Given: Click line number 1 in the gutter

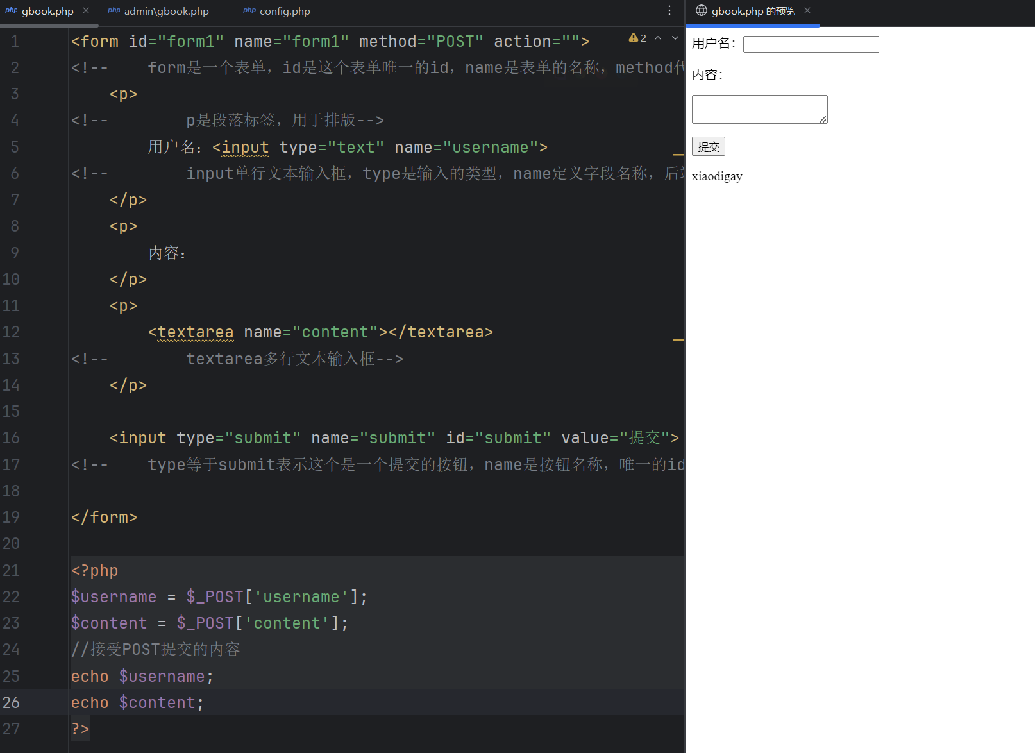Looking at the screenshot, I should (x=15, y=42).
